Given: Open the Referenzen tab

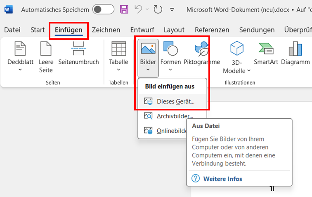Looking at the screenshot, I should [x=212, y=30].
